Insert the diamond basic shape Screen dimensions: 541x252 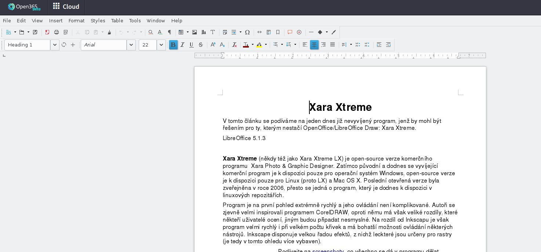click(x=320, y=32)
